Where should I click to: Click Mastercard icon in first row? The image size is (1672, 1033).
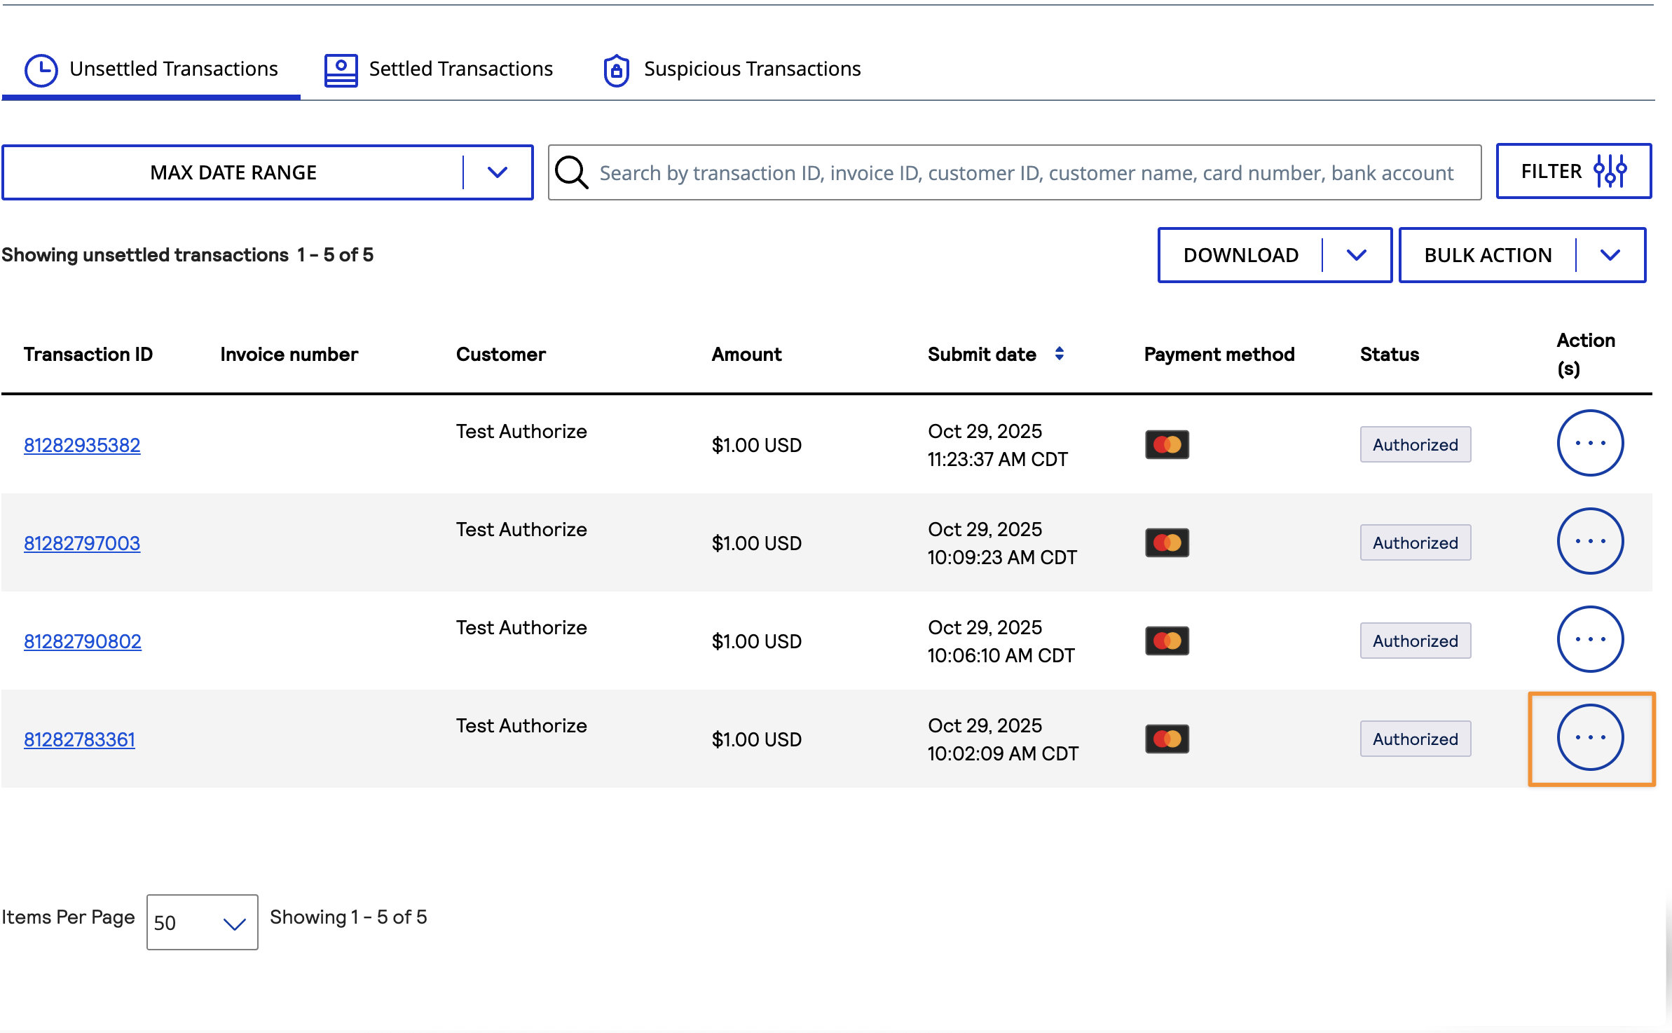[1167, 444]
